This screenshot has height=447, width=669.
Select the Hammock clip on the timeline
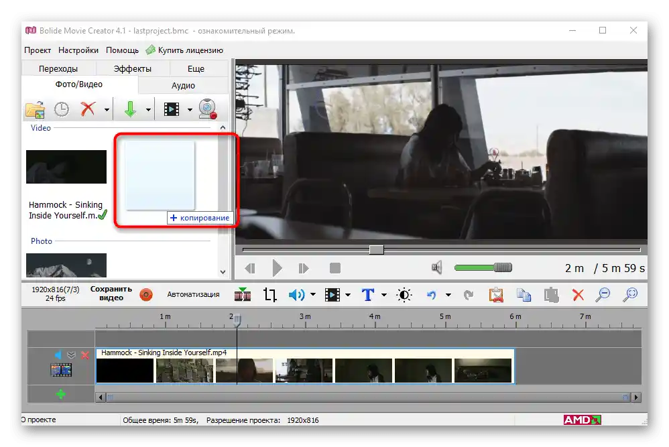click(x=305, y=365)
